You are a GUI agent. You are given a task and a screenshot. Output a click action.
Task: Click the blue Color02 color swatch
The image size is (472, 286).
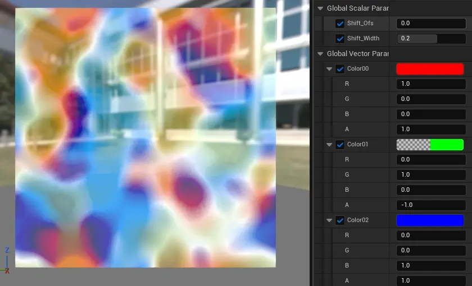[430, 220]
